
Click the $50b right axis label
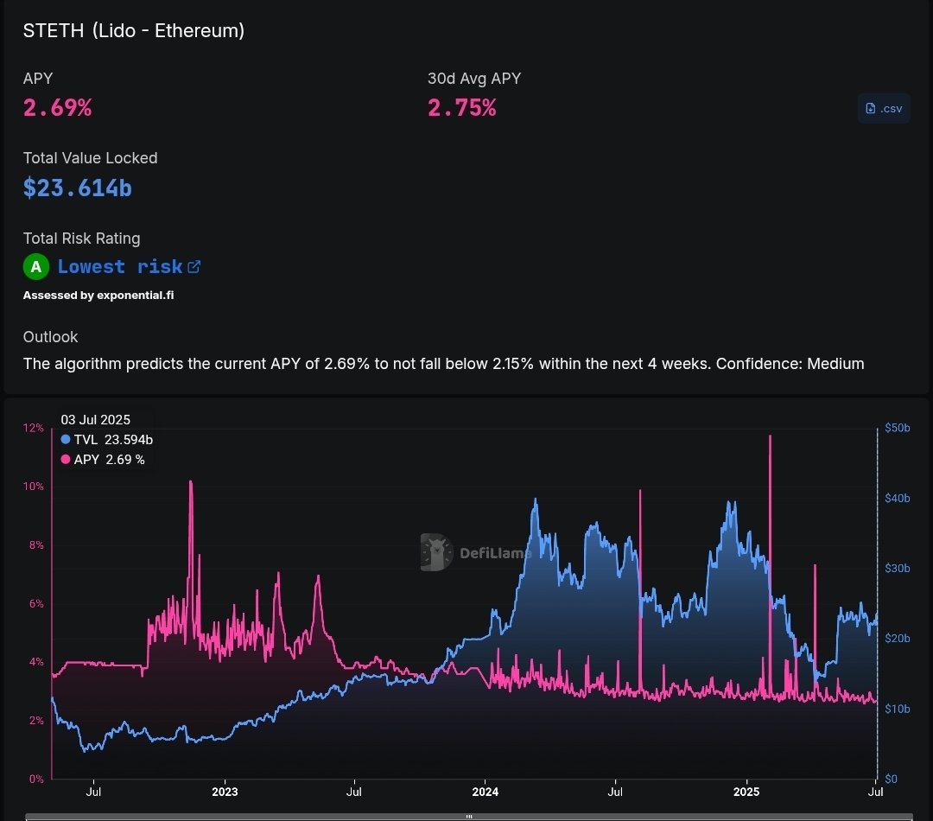pyautogui.click(x=898, y=428)
